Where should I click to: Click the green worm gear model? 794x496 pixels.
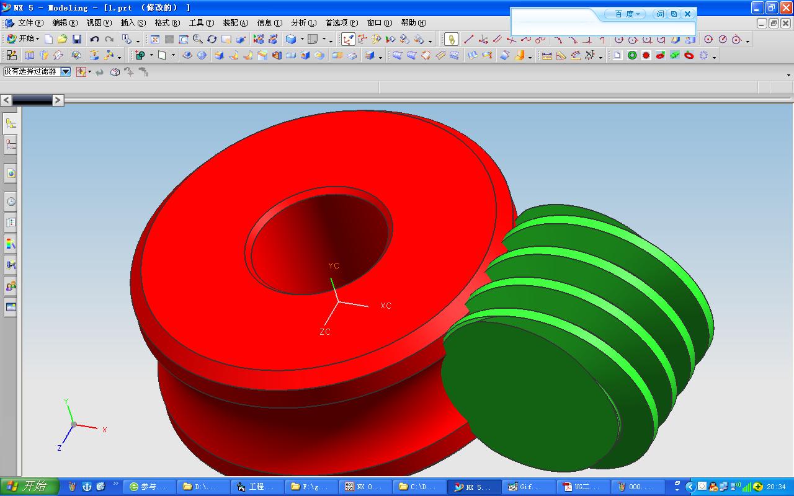click(x=577, y=338)
